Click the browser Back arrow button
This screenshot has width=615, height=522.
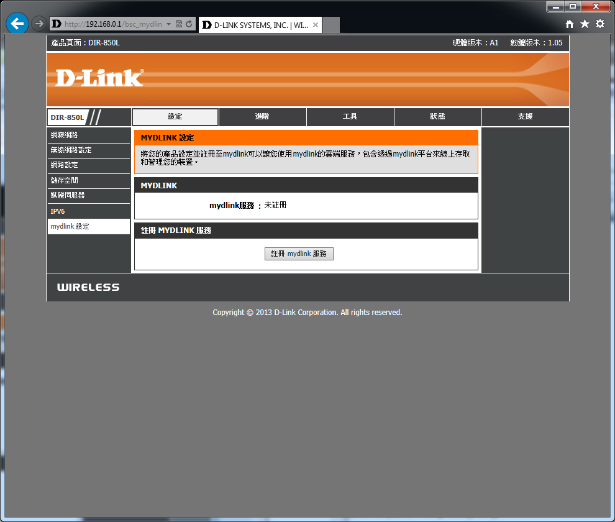17,24
